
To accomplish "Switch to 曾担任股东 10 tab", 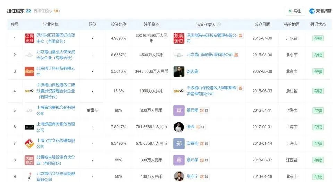I will [x=46, y=11].
